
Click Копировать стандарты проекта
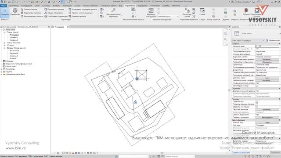click(83, 9)
